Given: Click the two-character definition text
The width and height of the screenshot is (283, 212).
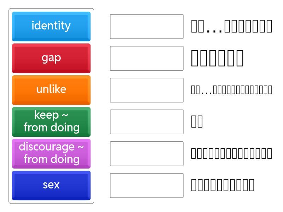Looking at the screenshot, I should [x=197, y=122].
